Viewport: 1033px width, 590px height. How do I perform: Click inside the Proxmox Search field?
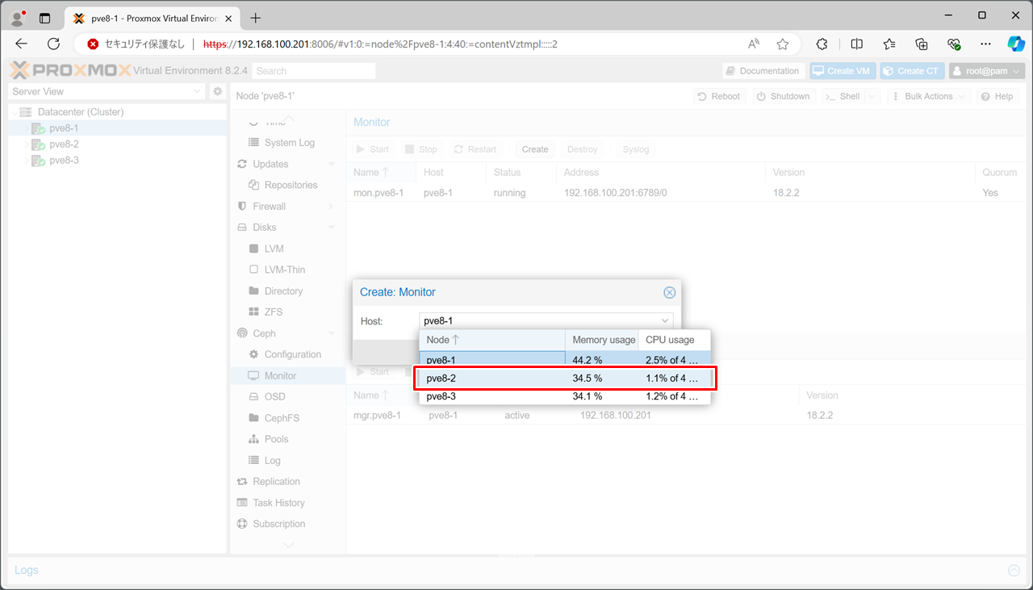pyautogui.click(x=313, y=71)
